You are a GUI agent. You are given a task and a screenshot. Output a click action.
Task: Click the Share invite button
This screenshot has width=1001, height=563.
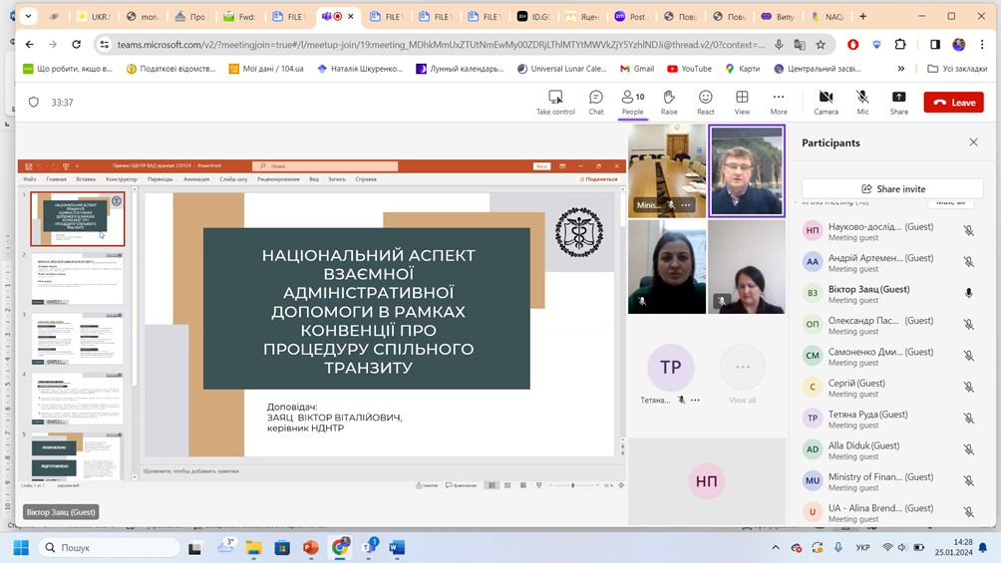pyautogui.click(x=892, y=189)
